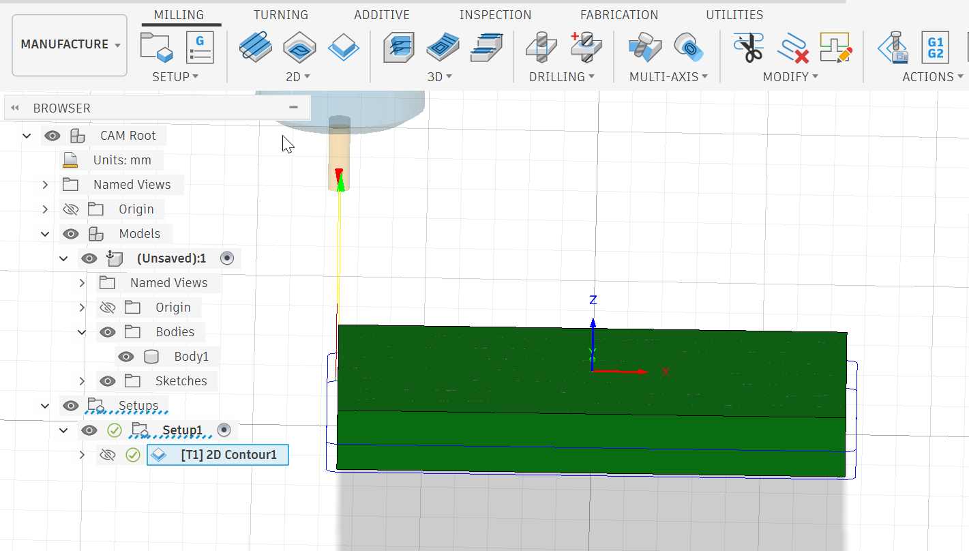The width and height of the screenshot is (969, 551).
Task: Click the 2D Contour1 green checkmark icon
Action: click(x=133, y=455)
